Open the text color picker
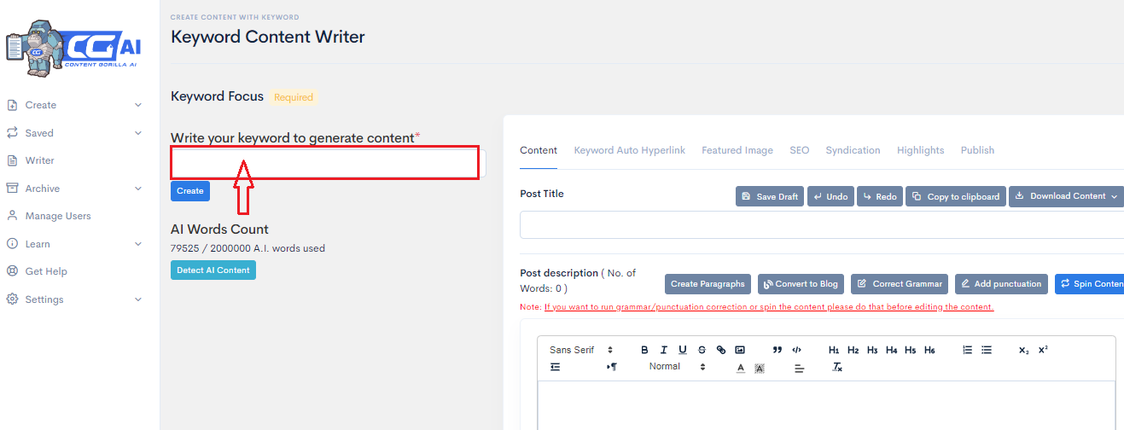Image resolution: width=1124 pixels, height=430 pixels. [x=741, y=368]
